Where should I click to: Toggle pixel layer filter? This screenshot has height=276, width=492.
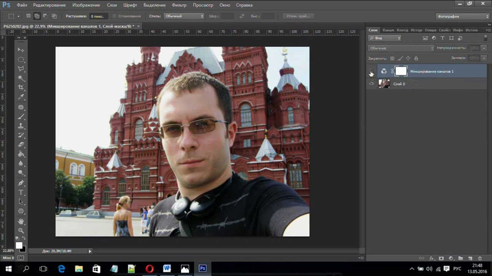coord(425,38)
